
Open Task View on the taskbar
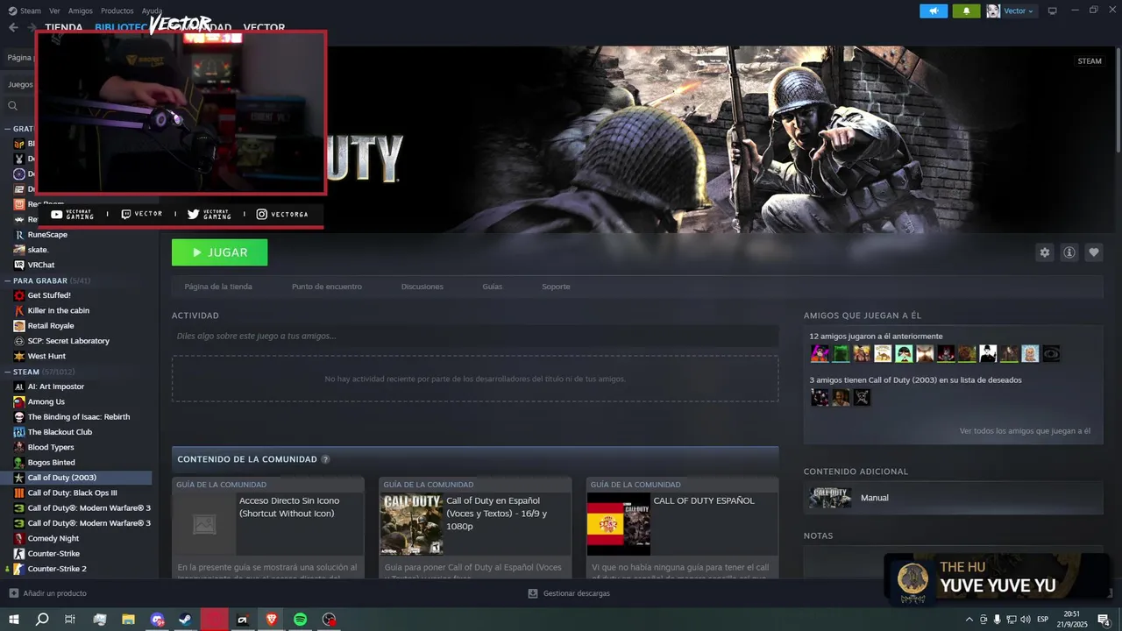[x=70, y=620]
